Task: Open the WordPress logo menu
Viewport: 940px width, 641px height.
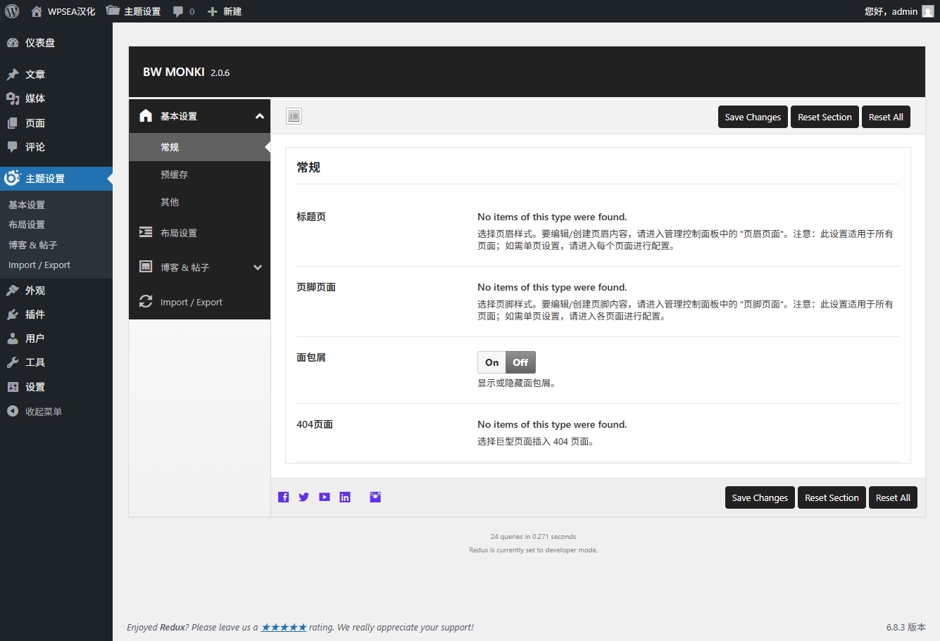Action: tap(12, 11)
